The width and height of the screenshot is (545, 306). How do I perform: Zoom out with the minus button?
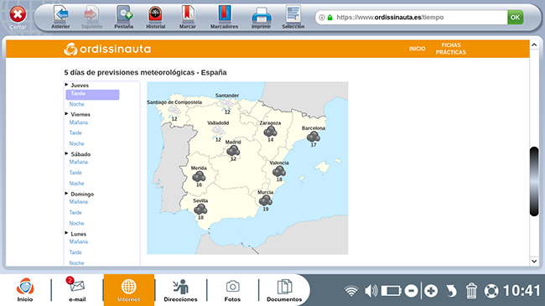click(x=411, y=291)
